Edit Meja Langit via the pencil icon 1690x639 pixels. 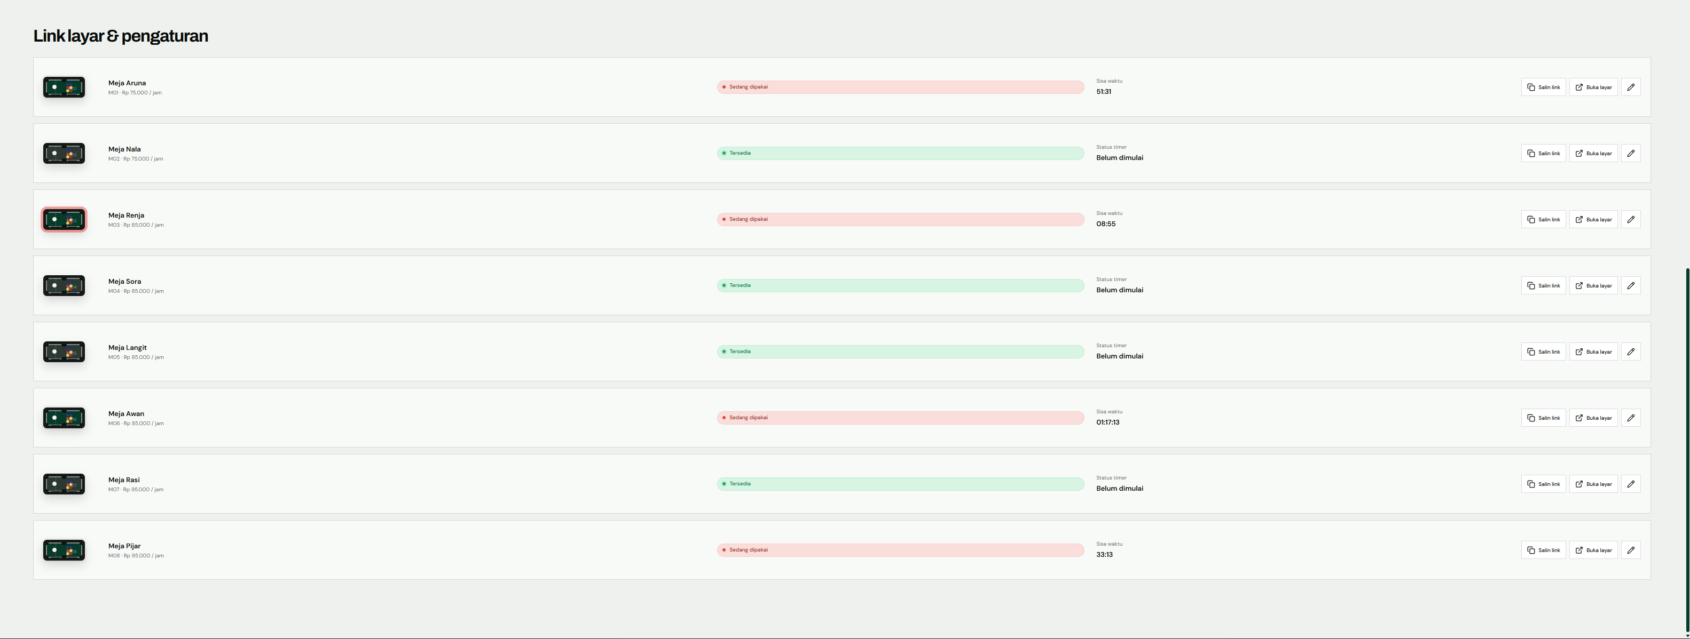click(x=1630, y=352)
